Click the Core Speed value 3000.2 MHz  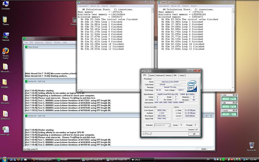(161, 110)
